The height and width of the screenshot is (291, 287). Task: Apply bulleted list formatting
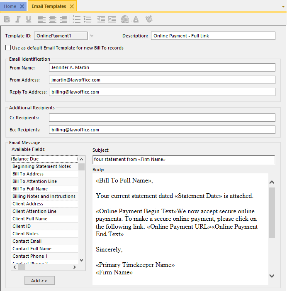coord(88,19)
